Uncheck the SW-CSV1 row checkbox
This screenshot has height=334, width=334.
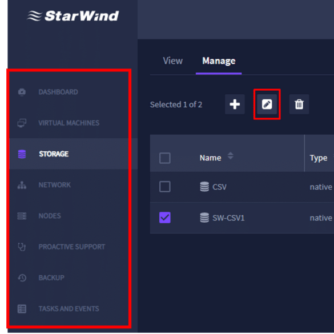pos(165,218)
